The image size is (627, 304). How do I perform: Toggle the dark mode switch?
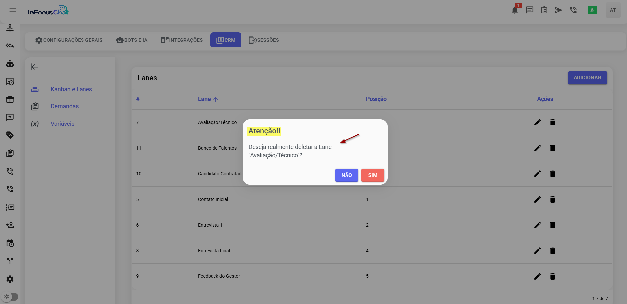(10, 297)
